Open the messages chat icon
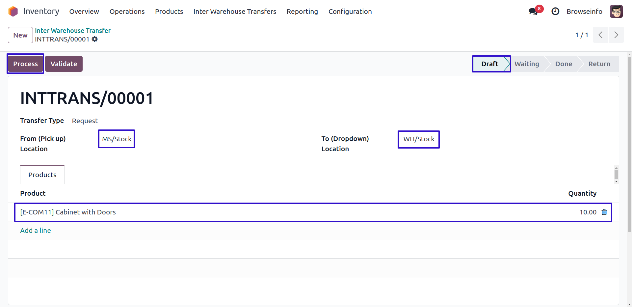The width and height of the screenshot is (632, 307). (x=533, y=12)
